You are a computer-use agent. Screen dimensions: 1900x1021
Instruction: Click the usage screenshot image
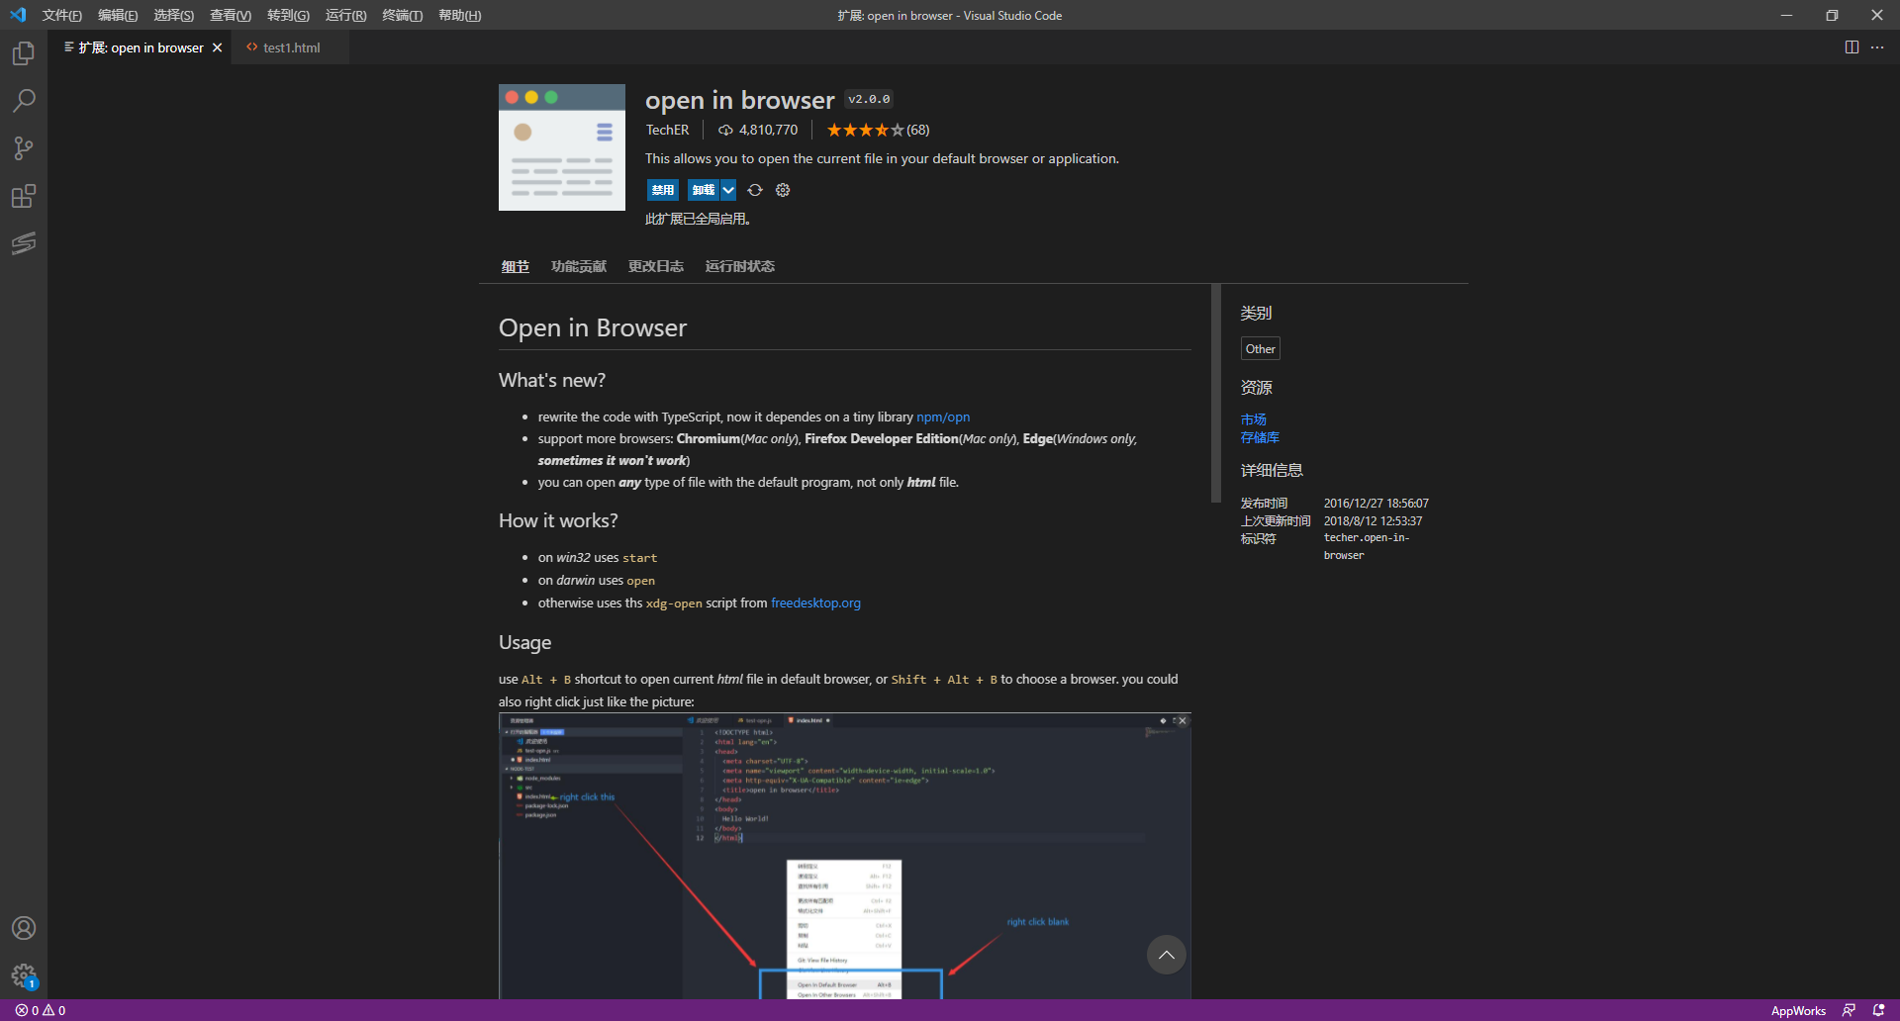(845, 856)
